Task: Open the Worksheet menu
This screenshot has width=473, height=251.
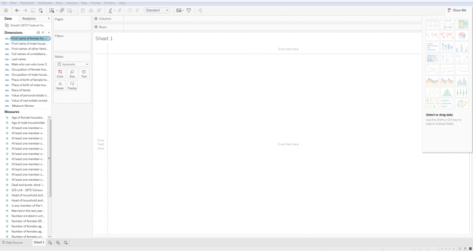Action: [x=27, y=3]
